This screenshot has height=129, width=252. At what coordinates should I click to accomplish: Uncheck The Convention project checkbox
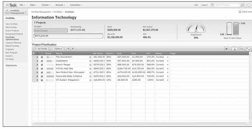coord(42,57)
